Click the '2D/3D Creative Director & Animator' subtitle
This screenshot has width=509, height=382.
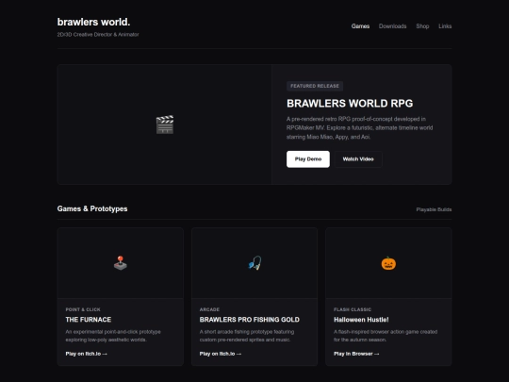coord(98,35)
